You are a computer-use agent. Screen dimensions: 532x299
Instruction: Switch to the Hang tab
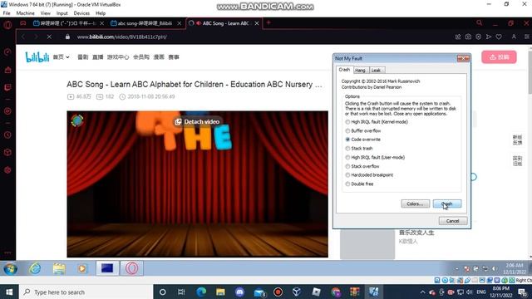(360, 70)
